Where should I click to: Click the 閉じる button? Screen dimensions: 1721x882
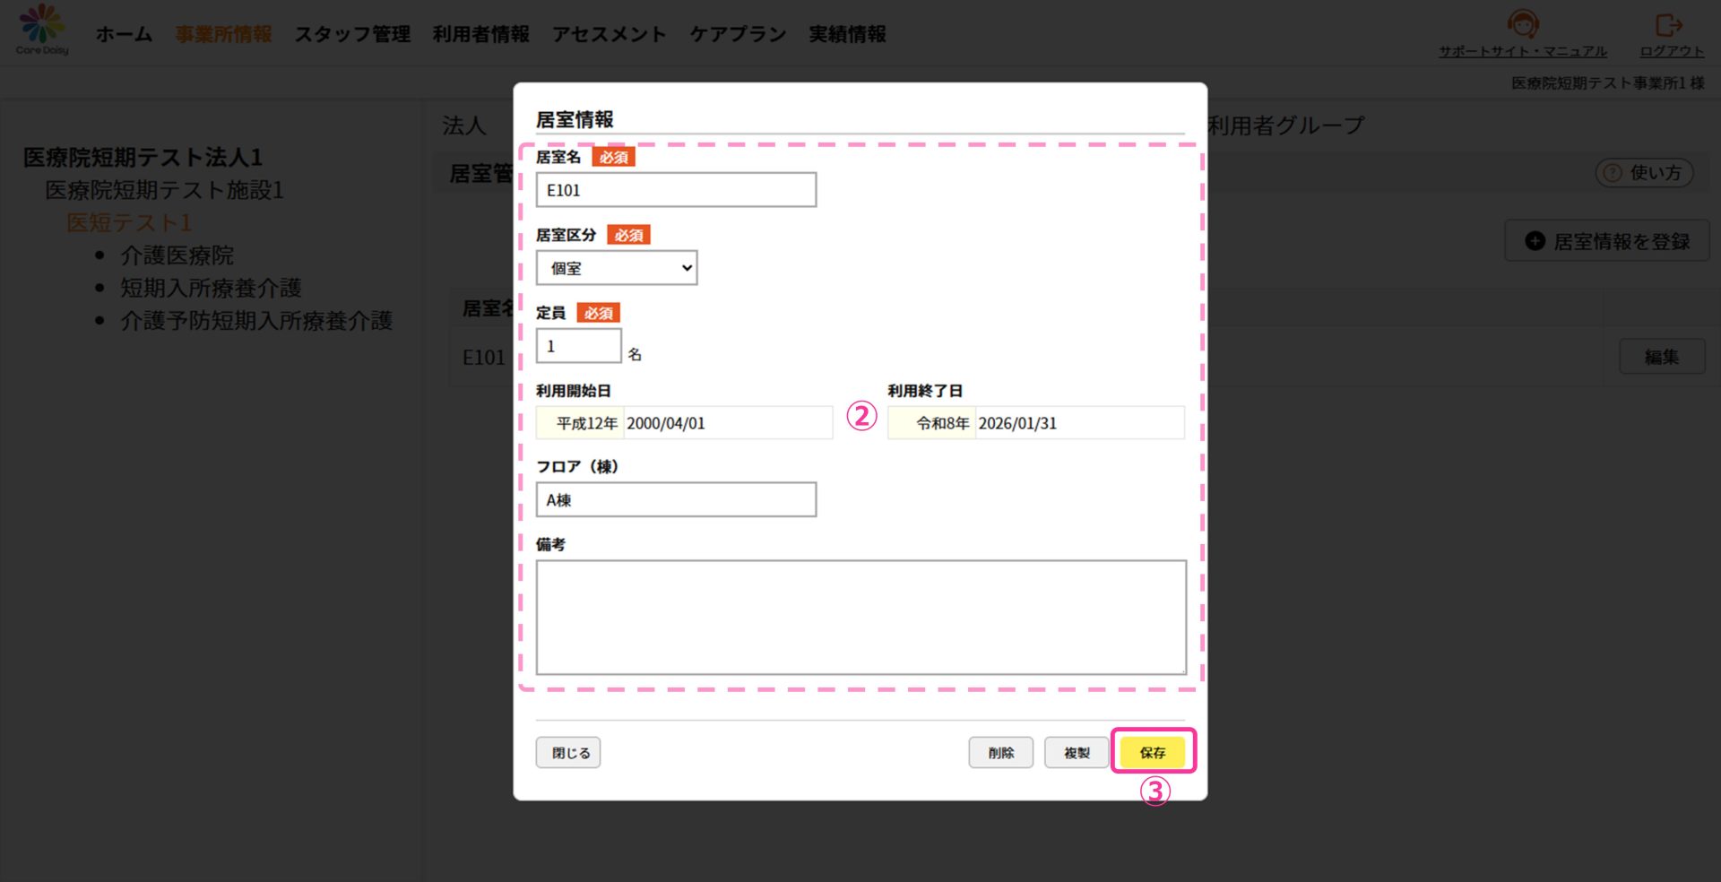click(568, 753)
